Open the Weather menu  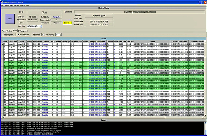(22, 5)
